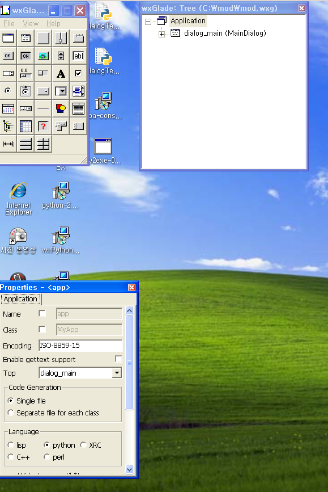
Task: Select the wxPython installer desktop icon
Action: (61, 240)
